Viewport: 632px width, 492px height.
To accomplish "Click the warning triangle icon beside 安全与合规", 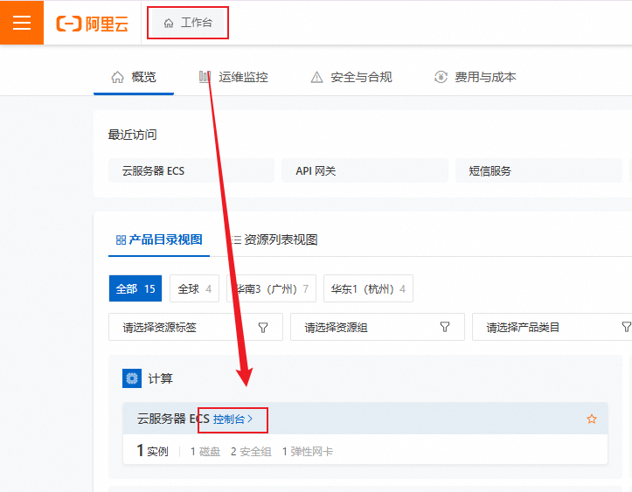I will [316, 77].
